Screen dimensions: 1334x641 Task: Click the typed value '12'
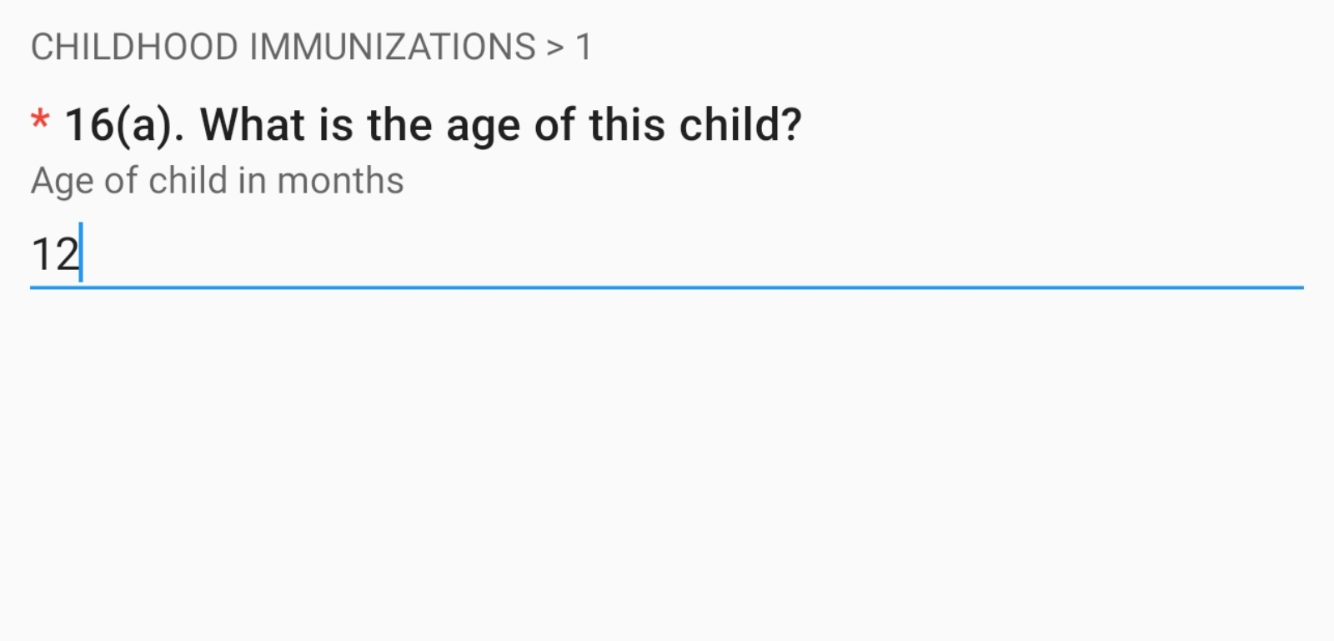pyautogui.click(x=54, y=253)
